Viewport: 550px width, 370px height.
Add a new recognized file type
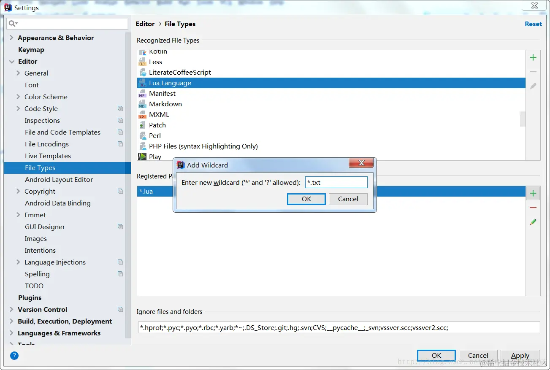pos(533,57)
